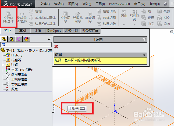Select 上视基准面 top plane in tree
This screenshot has width=174, height=126.
(16, 79)
